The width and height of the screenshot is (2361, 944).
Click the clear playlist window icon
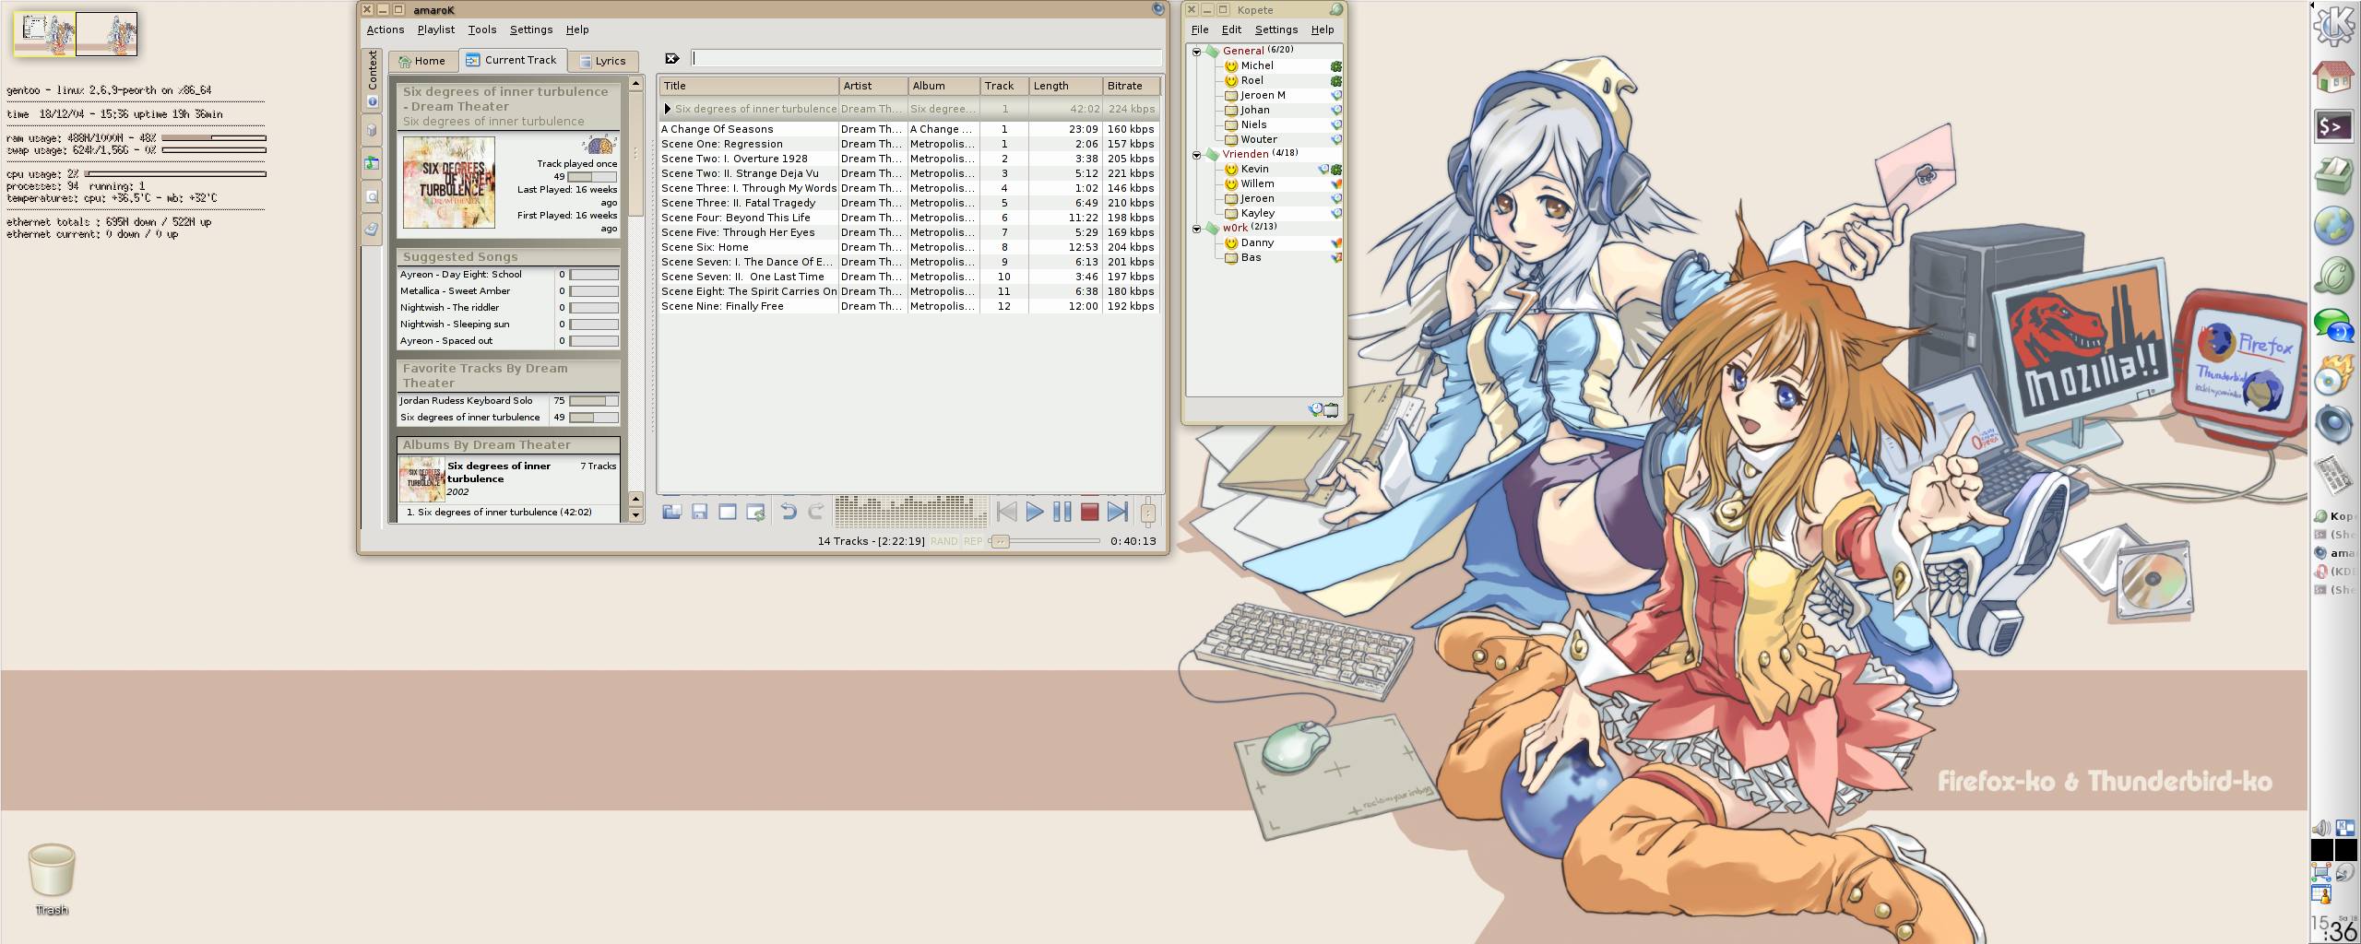click(x=728, y=512)
